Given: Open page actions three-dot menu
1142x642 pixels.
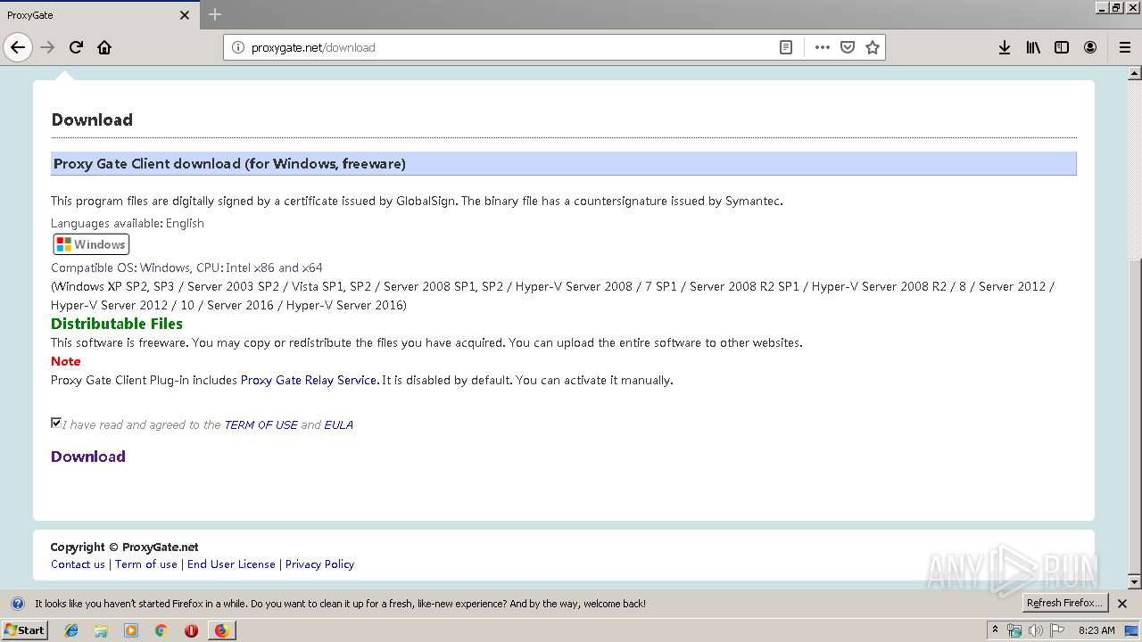Looking at the screenshot, I should [823, 47].
